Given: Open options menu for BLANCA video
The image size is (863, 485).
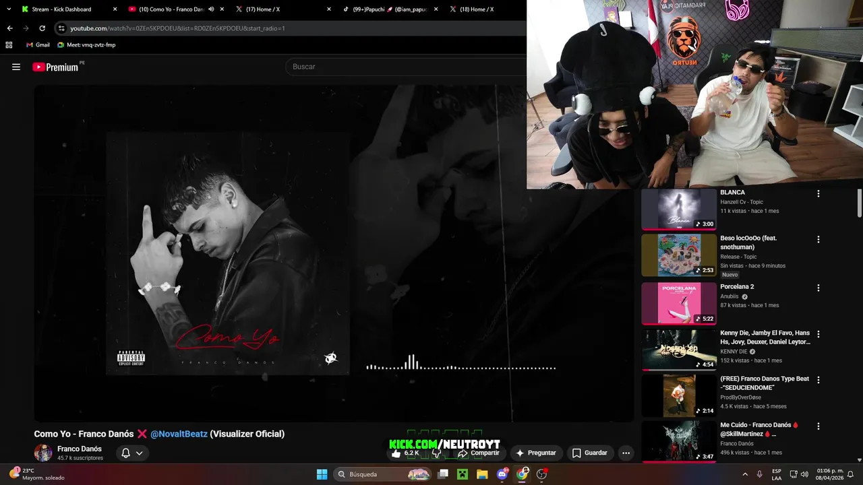Looking at the screenshot, I should [819, 193].
